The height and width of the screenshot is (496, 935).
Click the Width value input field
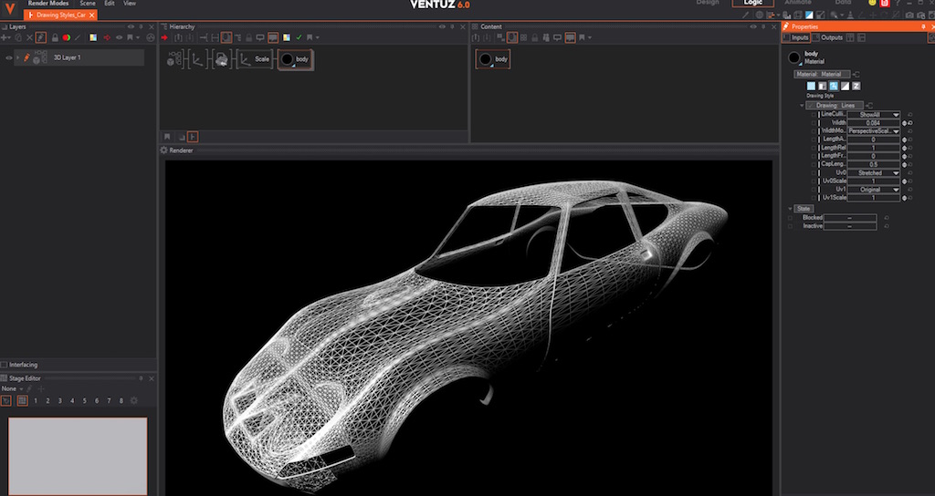tap(874, 122)
